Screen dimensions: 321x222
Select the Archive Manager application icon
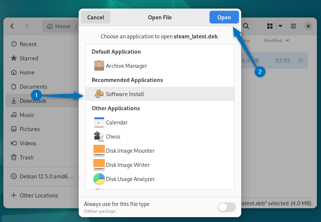pyautogui.click(x=99, y=66)
